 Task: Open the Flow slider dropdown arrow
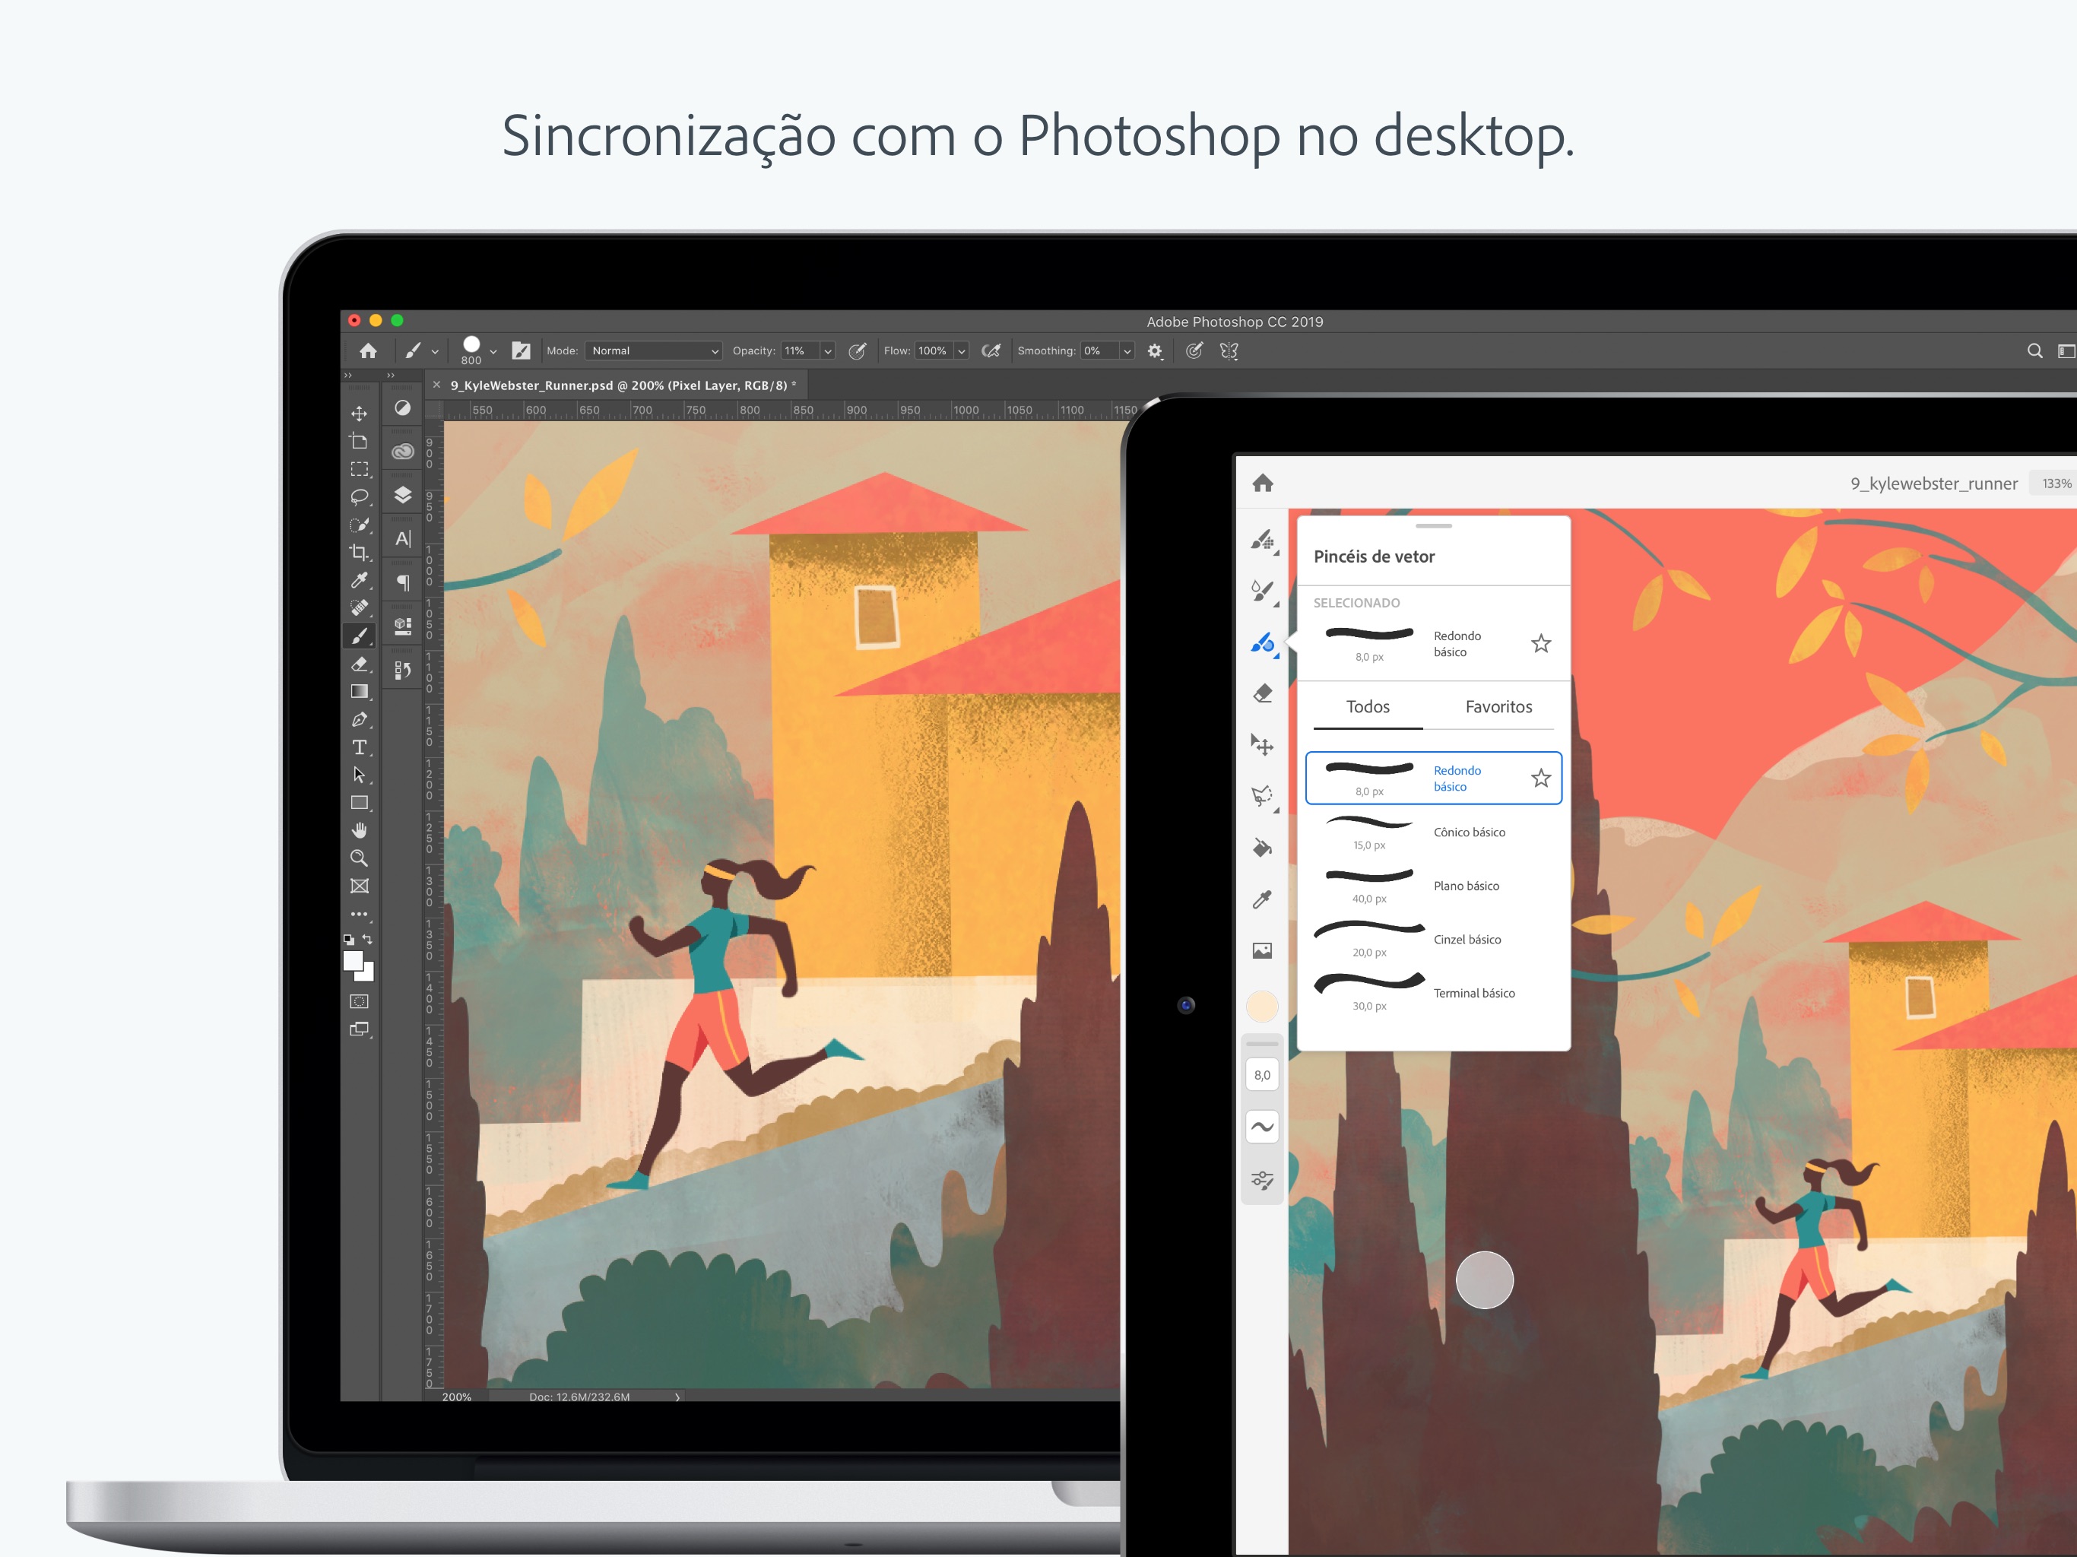click(x=962, y=351)
